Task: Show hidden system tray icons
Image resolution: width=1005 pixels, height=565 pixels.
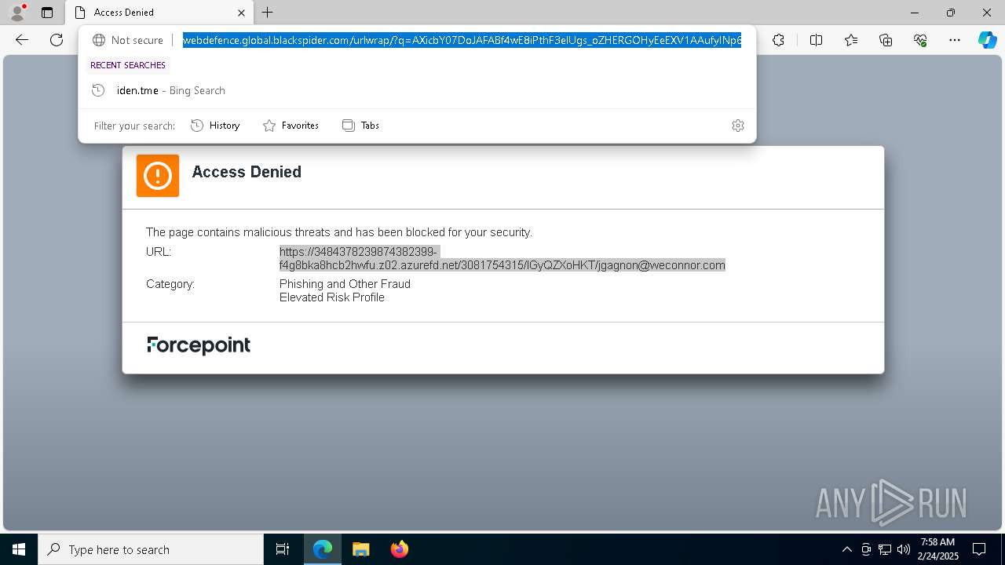Action: coord(846,549)
